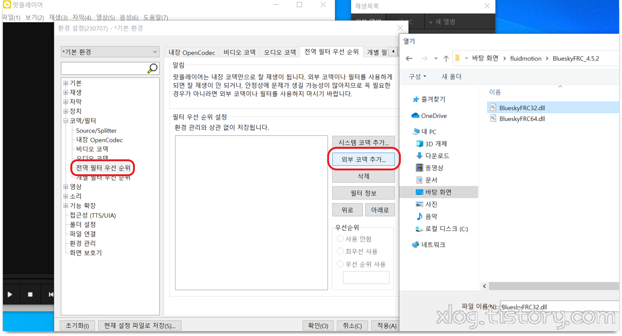Open 로컬 디스크 (C:) drive
The height and width of the screenshot is (336, 622).
(441, 229)
